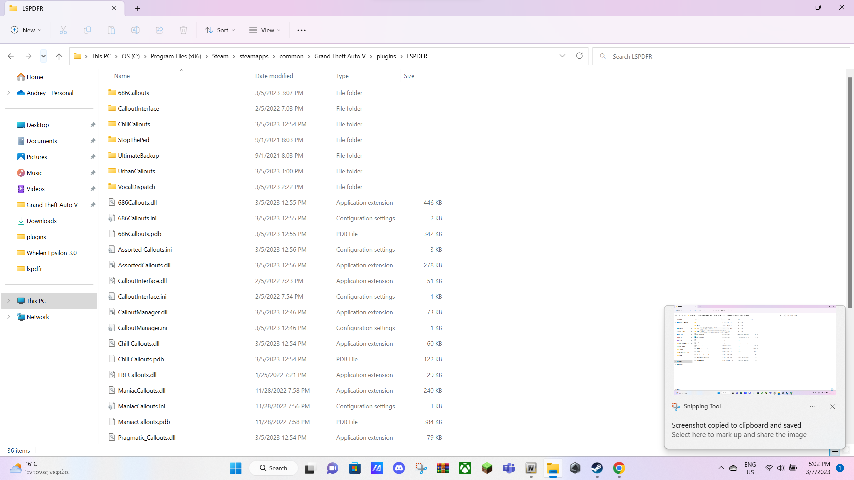Open the See more options menu

click(301, 30)
